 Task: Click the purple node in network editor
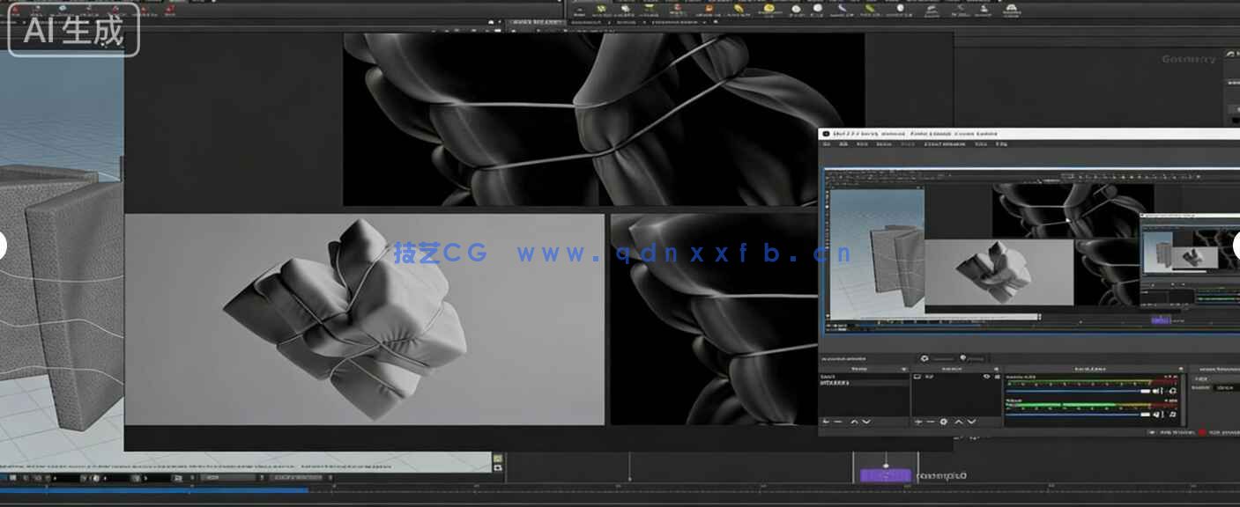[x=885, y=476]
